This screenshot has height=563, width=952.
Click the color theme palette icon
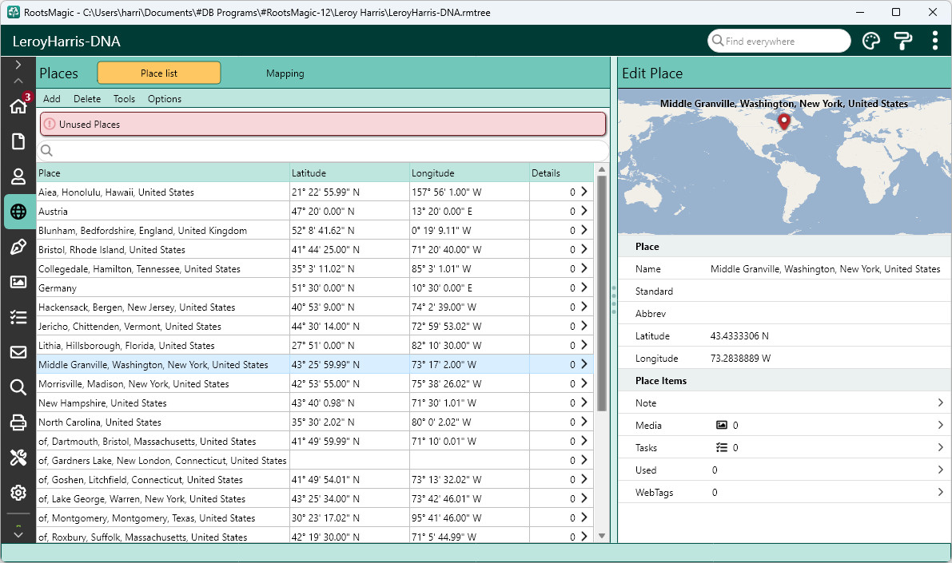(871, 42)
